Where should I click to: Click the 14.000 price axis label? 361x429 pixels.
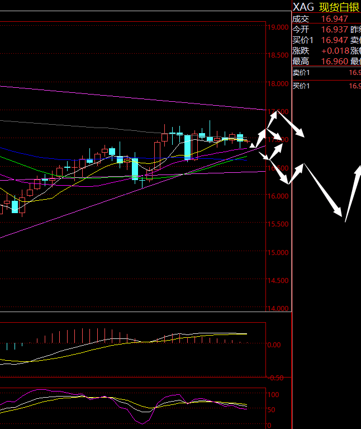(x=278, y=309)
